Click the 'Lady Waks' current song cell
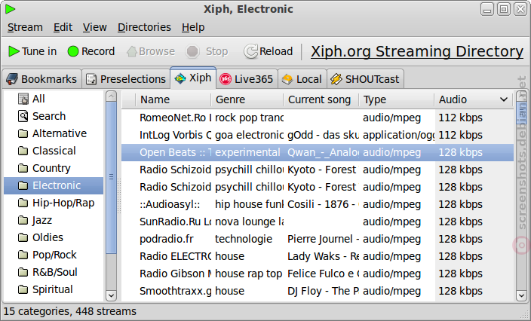Screen dimensions: 531x321 (323, 256)
